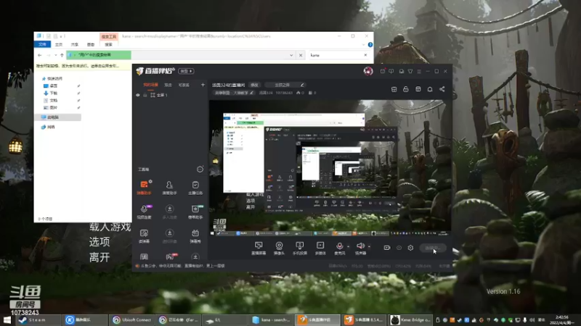Screen dimensions: 581x326
Task: Open Ubisoft Connect from the taskbar
Action: [133, 319]
